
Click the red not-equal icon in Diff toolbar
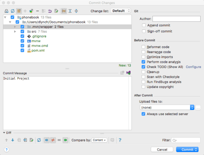coord(53,140)
